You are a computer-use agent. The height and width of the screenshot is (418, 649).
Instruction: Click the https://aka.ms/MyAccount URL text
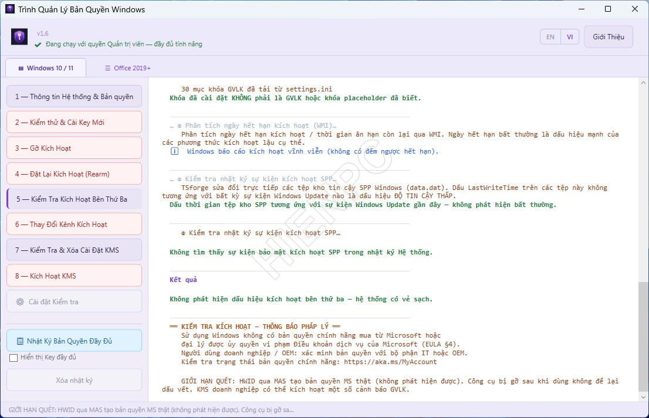[x=390, y=362]
